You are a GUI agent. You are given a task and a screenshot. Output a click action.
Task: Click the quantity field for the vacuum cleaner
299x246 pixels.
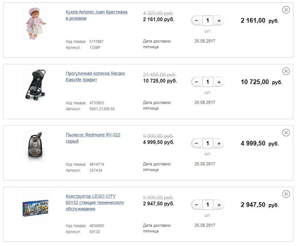[x=207, y=144]
